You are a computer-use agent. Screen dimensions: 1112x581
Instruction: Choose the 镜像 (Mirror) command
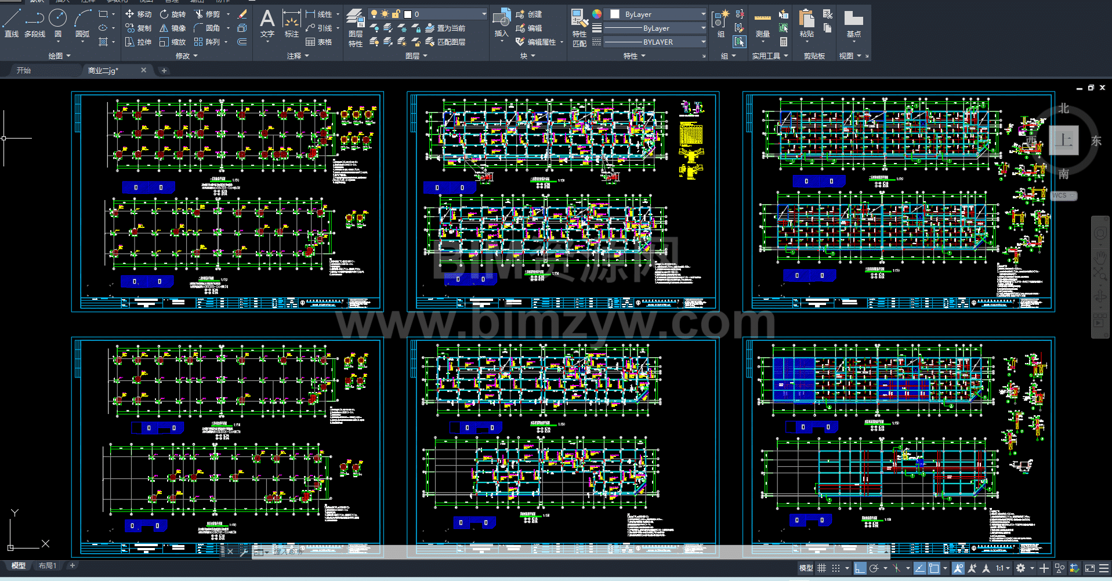[x=173, y=28]
